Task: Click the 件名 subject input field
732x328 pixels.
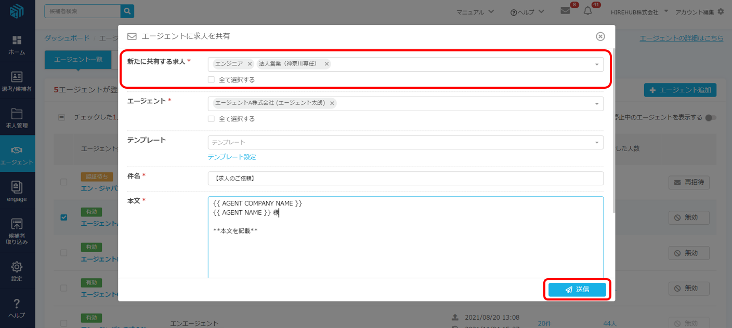Action: (406, 179)
